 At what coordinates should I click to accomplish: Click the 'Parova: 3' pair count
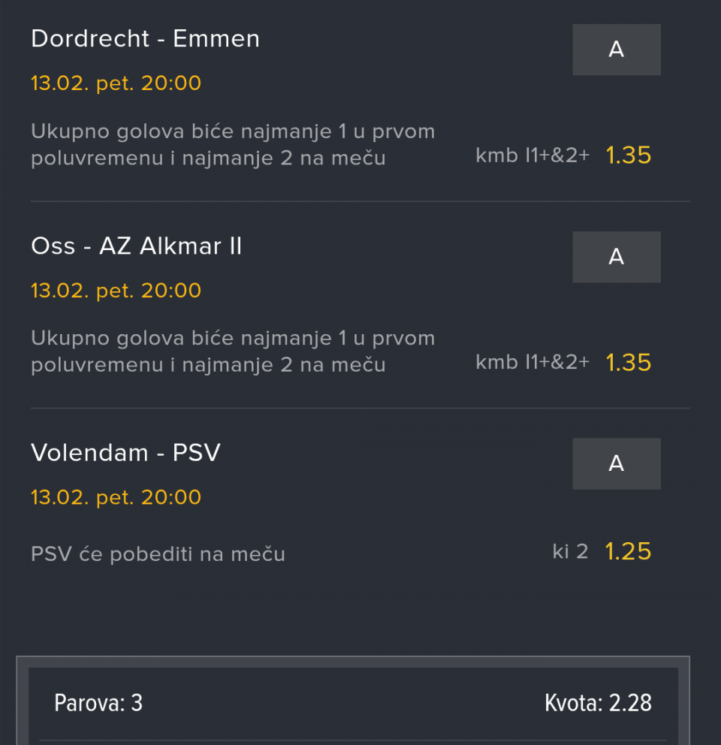pyautogui.click(x=98, y=703)
